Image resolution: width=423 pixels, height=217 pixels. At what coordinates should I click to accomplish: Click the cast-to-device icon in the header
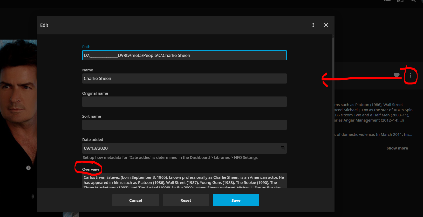400,1
